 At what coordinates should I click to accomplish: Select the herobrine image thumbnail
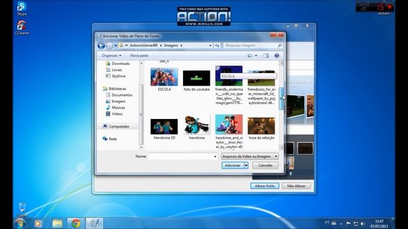pyautogui.click(x=196, y=125)
